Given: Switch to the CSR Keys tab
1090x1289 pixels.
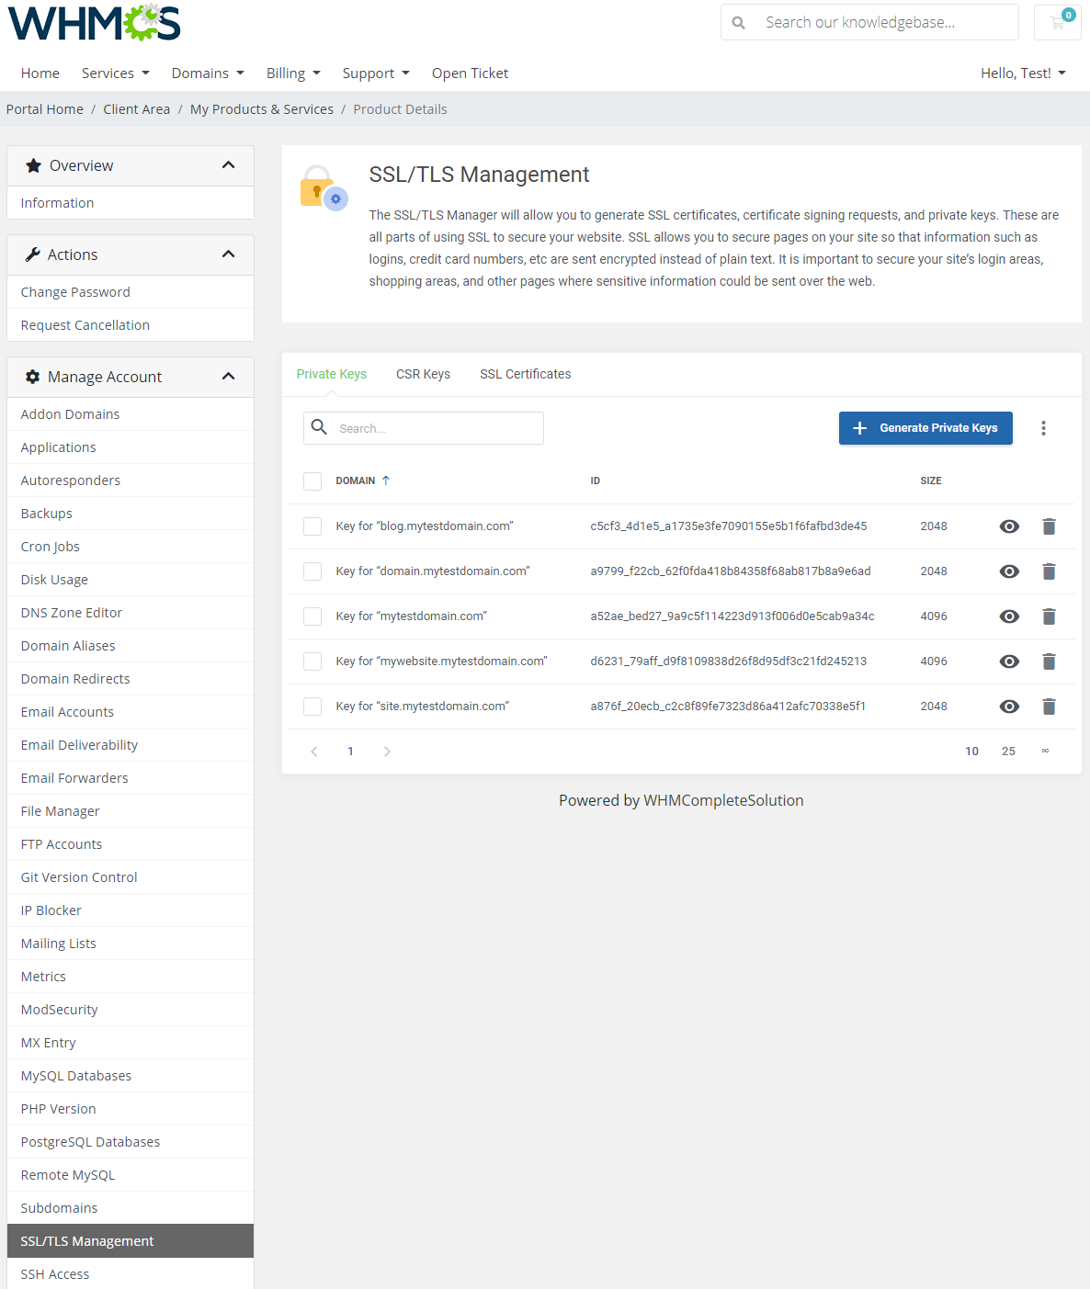Looking at the screenshot, I should [423, 374].
